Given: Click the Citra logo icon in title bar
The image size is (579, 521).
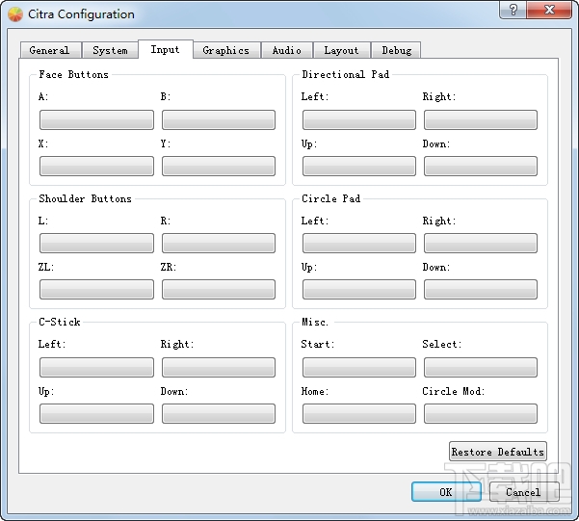Looking at the screenshot, I should pos(15,14).
